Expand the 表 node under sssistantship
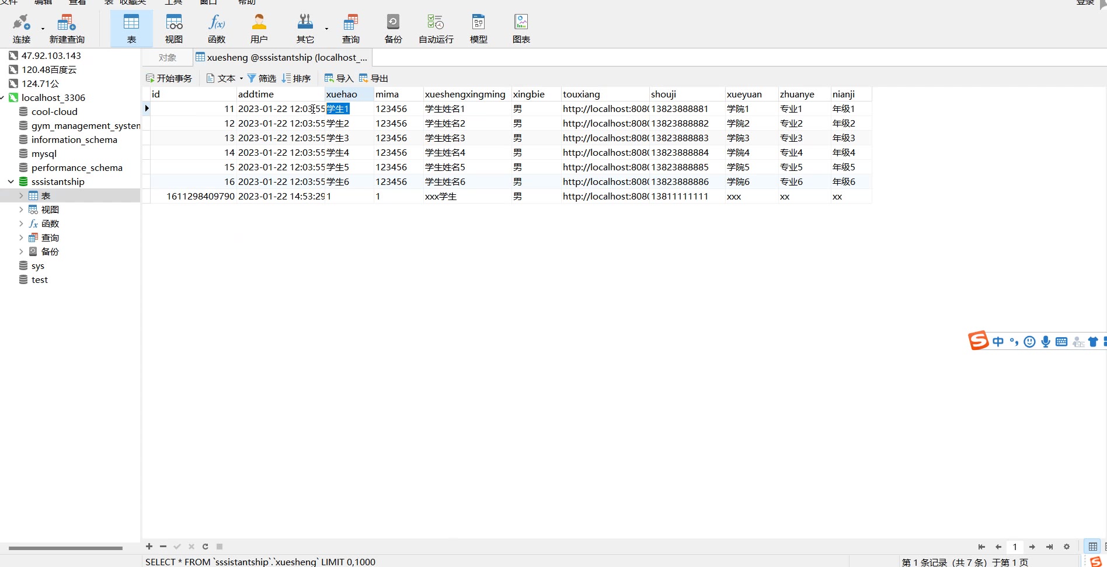Viewport: 1107px width, 567px height. [21, 196]
